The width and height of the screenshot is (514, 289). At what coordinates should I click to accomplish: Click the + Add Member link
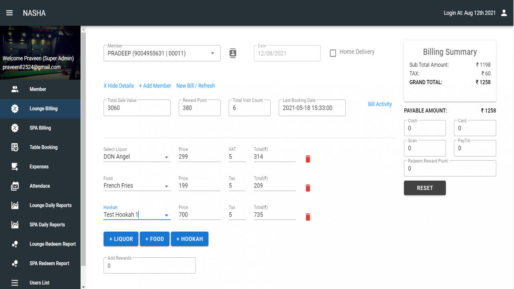click(155, 85)
